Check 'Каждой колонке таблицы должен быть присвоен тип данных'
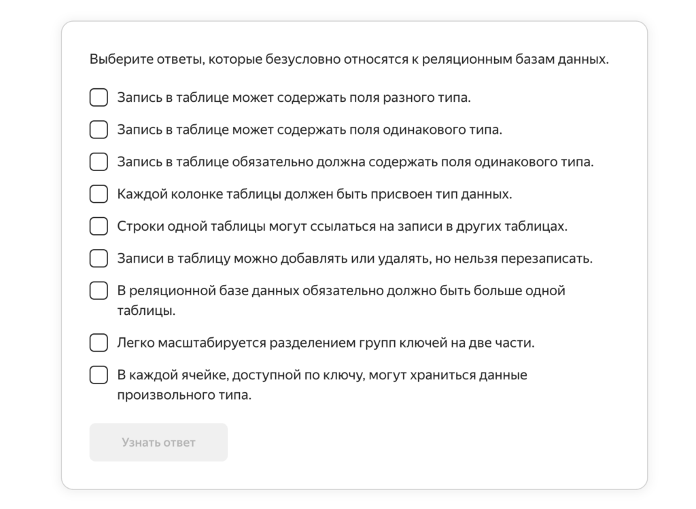 (97, 193)
